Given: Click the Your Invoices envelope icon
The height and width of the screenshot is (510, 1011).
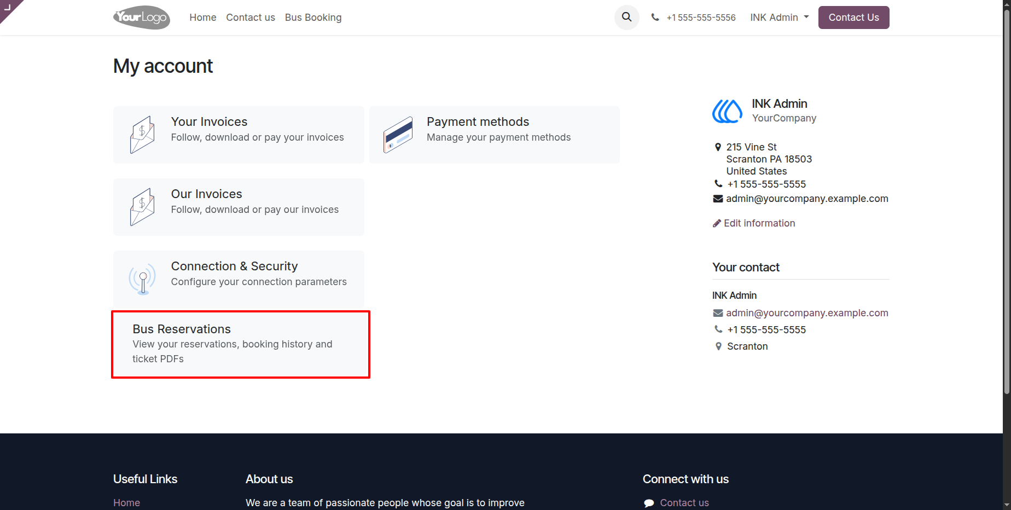Looking at the screenshot, I should click(x=142, y=135).
